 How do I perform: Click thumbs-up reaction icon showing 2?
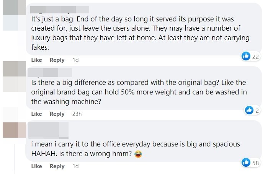click(x=249, y=110)
